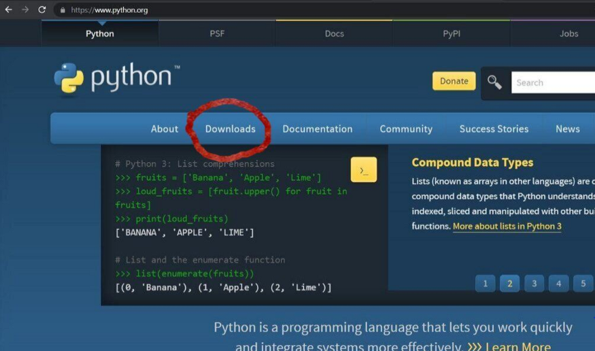Click the '# List and the enumerate function' comment
Viewport: 595px width, 351px height.
point(201,260)
